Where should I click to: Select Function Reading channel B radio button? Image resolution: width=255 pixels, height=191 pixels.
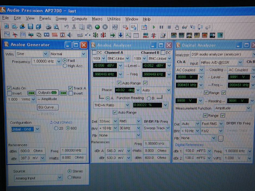(x=149, y=98)
